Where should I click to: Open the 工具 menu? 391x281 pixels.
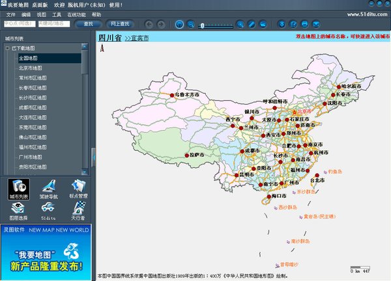[57, 14]
